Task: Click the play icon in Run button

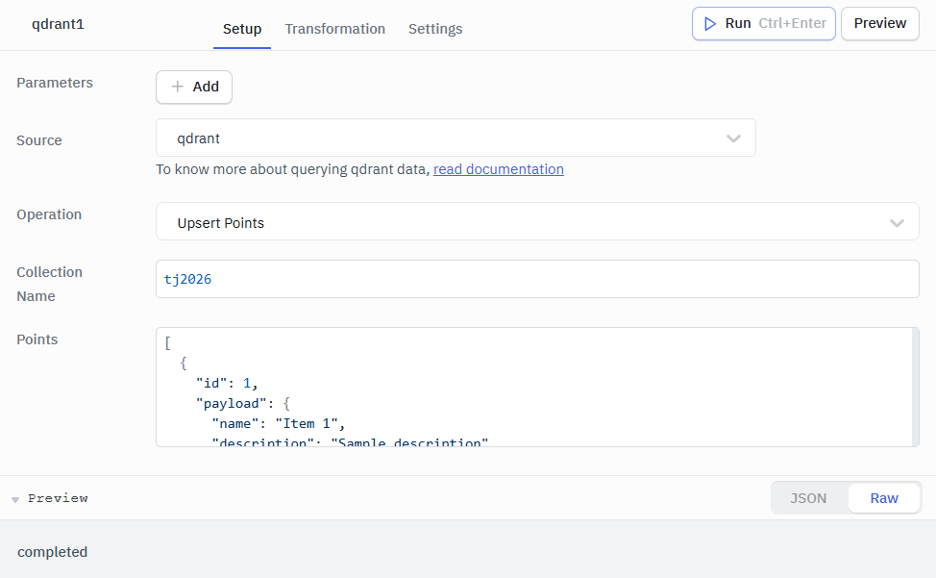Action: coord(710,24)
